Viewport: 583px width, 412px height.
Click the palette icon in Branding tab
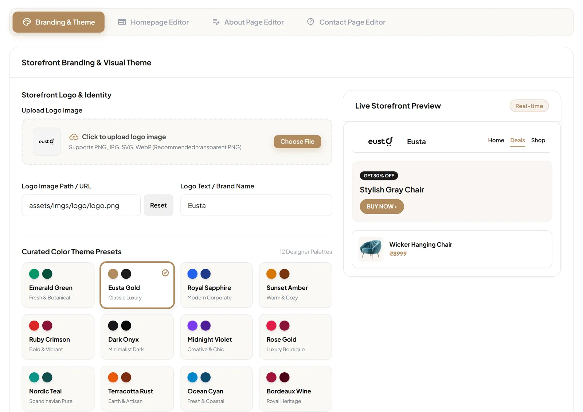click(27, 22)
